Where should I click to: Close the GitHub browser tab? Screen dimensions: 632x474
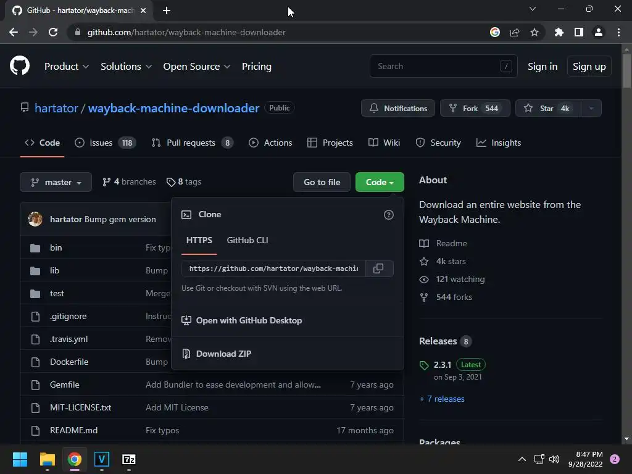143,10
